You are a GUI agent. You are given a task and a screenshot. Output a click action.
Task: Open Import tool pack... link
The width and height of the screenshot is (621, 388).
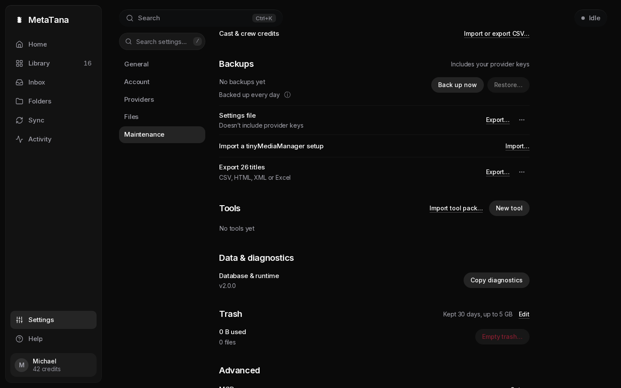[456, 208]
